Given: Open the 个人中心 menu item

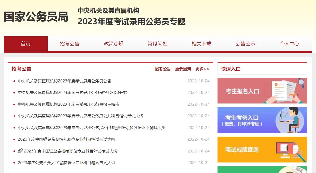Looking at the screenshot, I should coord(290,44).
